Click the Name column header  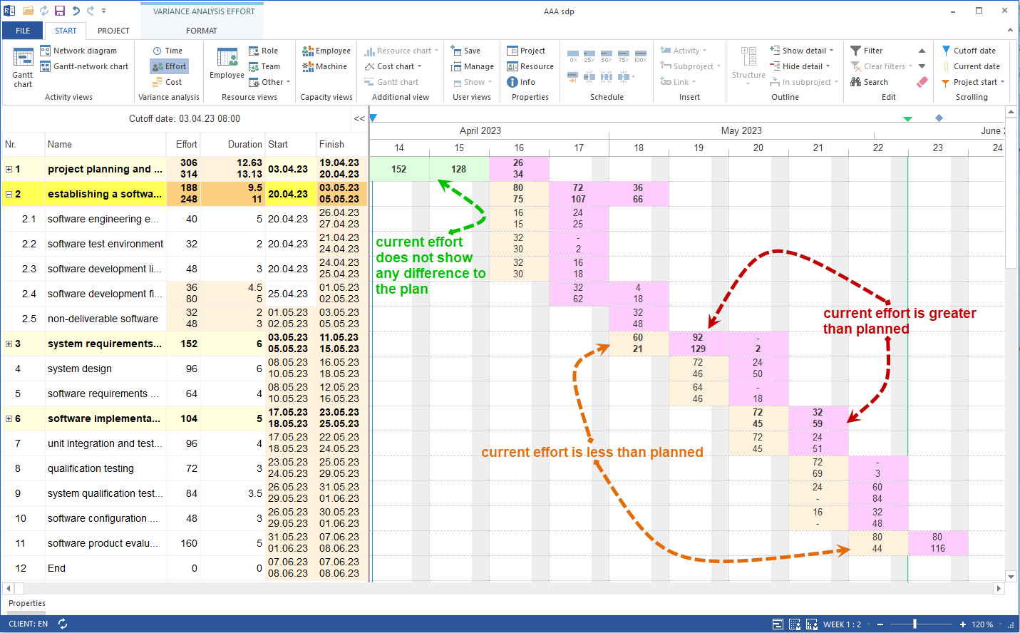tap(105, 144)
